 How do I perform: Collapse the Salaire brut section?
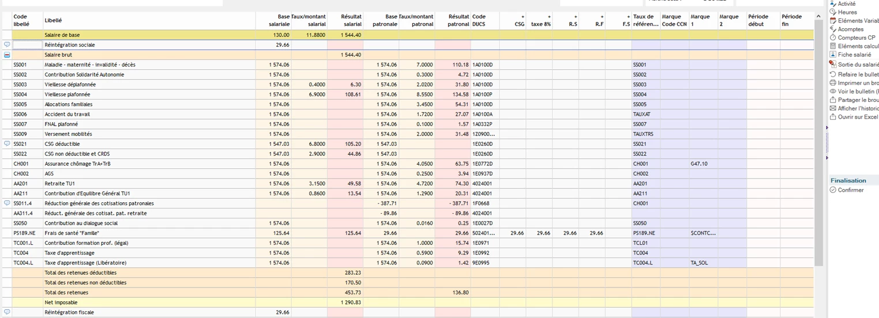pos(7,55)
